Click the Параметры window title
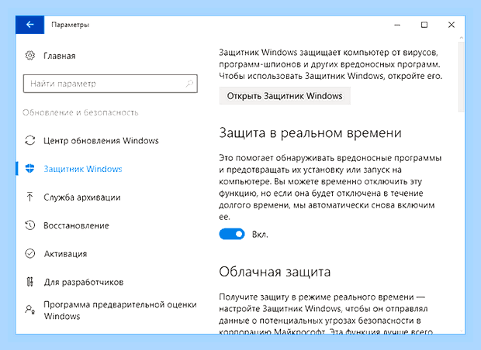Viewport: 481px width, 350px height. 71,25
